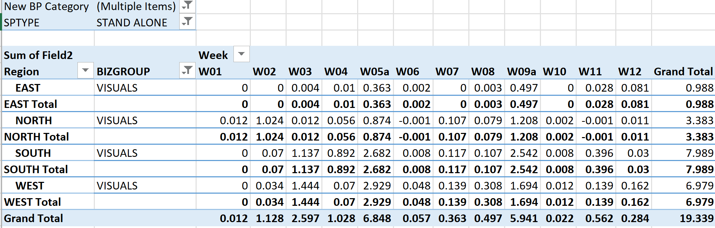Screen dimensions: 715x228
Task: Open the SPTYPE filter button
Action: pyautogui.click(x=187, y=22)
